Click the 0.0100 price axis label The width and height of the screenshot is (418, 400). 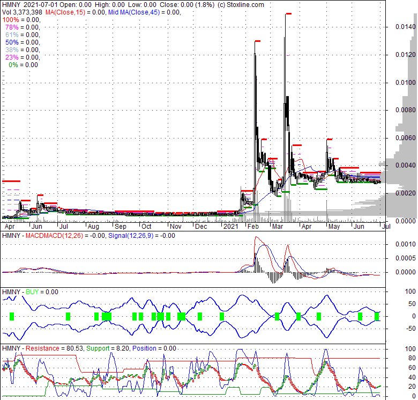(406, 83)
